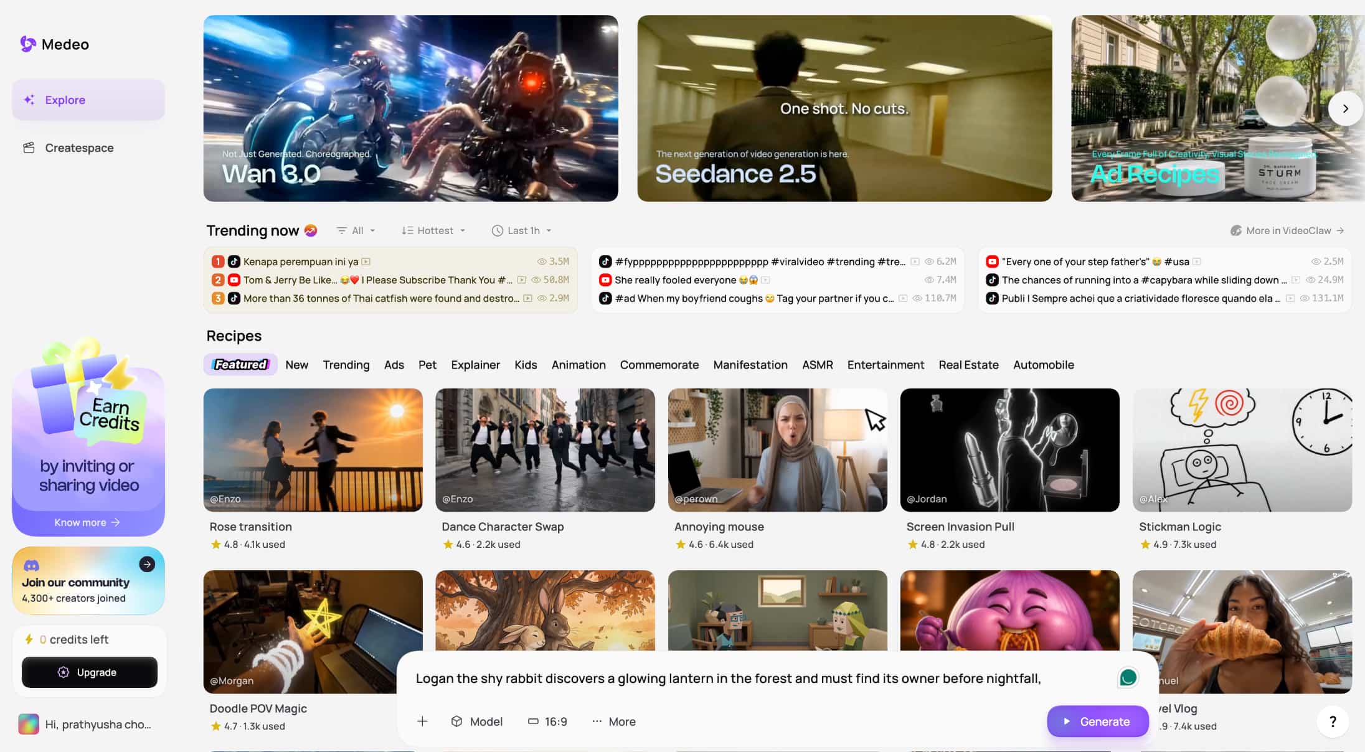Follow the Know more link on Earn Credits card

coord(87,522)
